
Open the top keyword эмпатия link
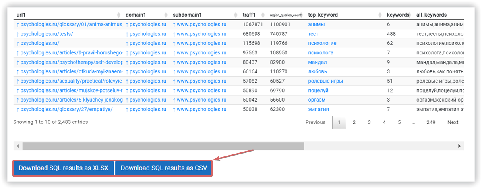point(318,109)
